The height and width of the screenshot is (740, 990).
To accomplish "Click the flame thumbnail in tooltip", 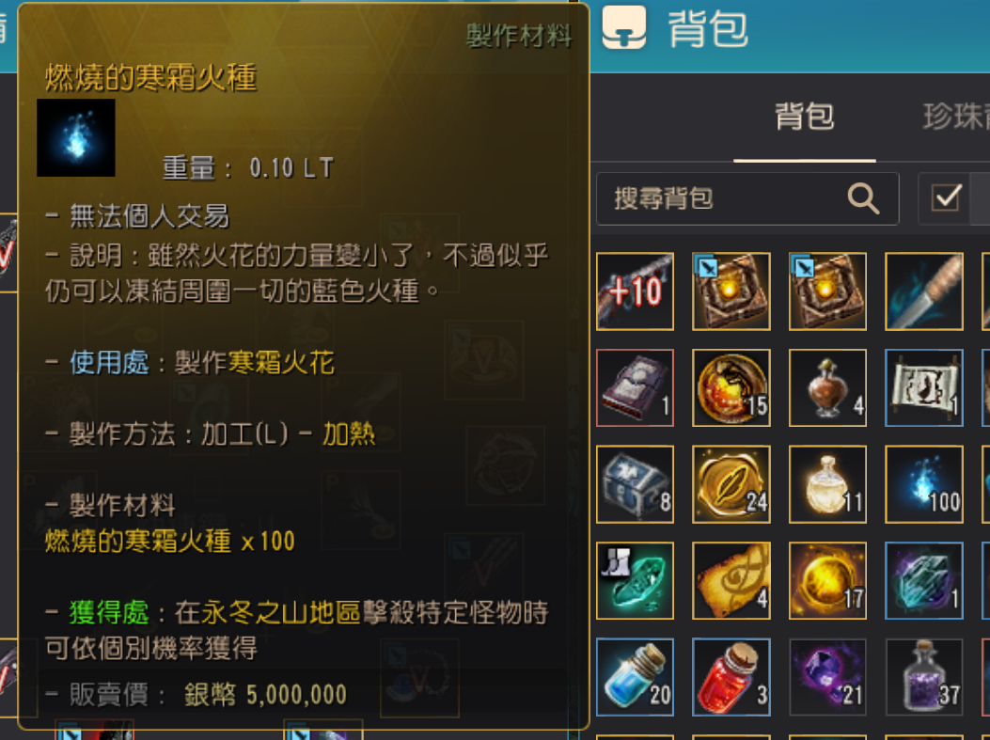I will pos(76,137).
